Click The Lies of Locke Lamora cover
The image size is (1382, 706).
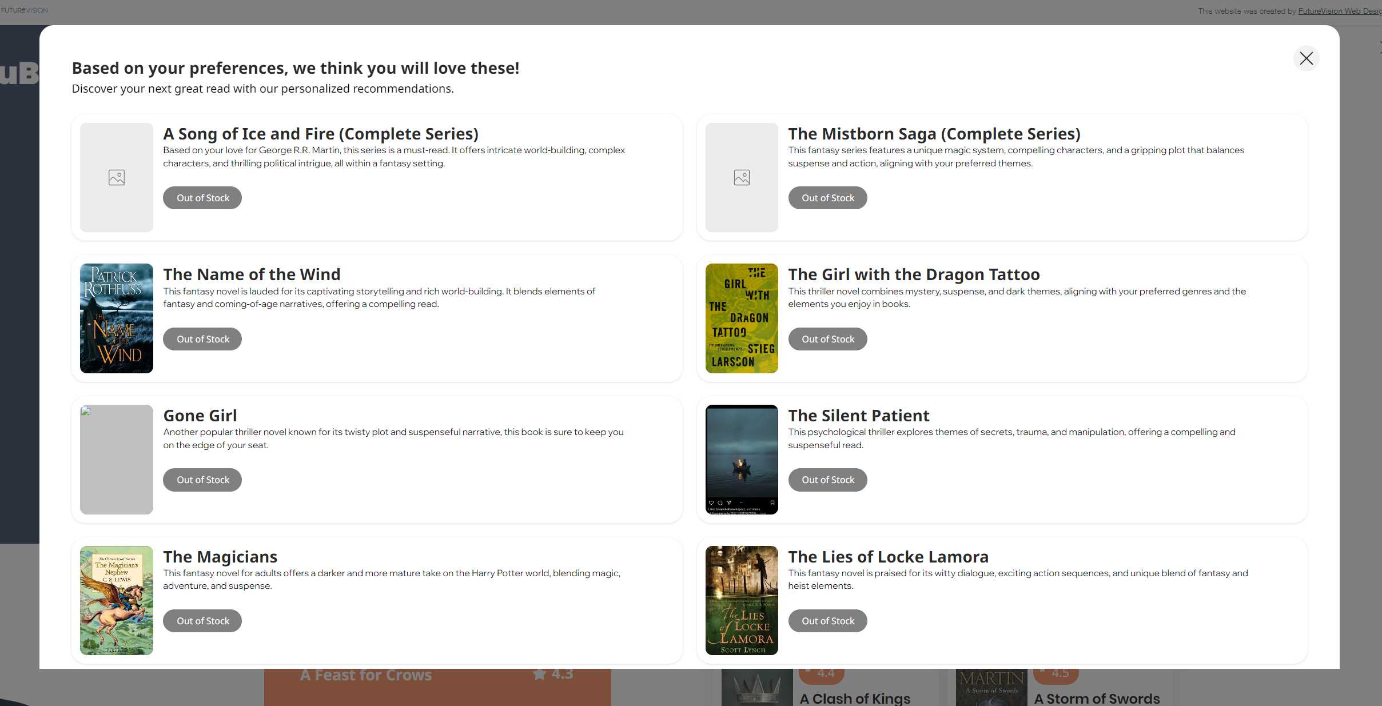(742, 600)
